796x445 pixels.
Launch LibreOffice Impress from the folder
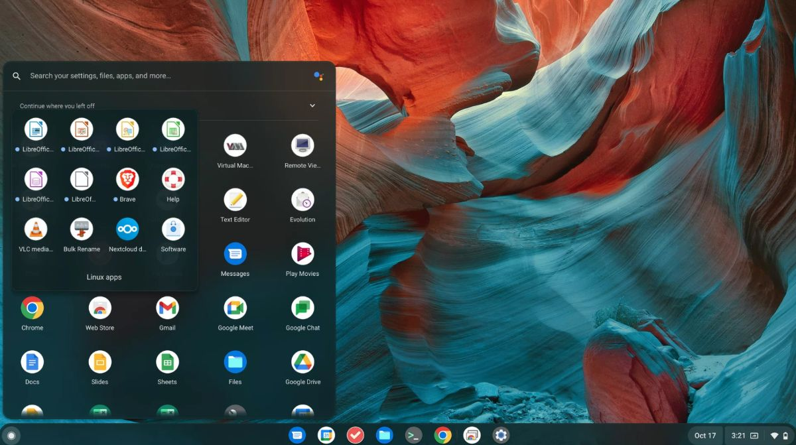click(x=82, y=129)
